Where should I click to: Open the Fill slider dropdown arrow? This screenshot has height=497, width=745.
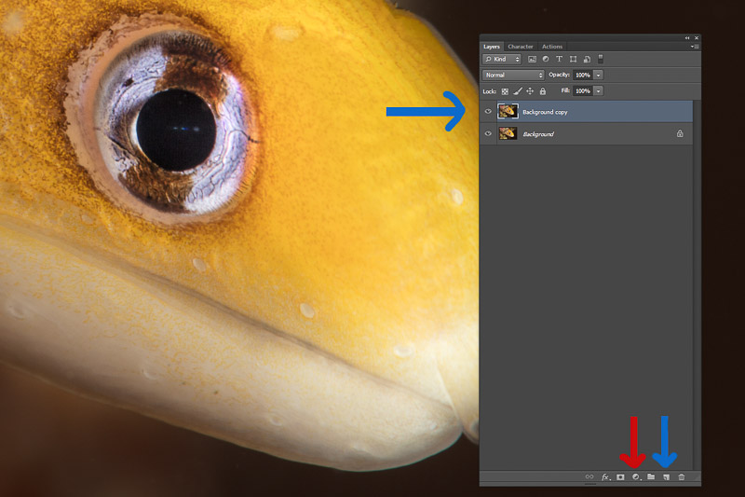point(598,90)
